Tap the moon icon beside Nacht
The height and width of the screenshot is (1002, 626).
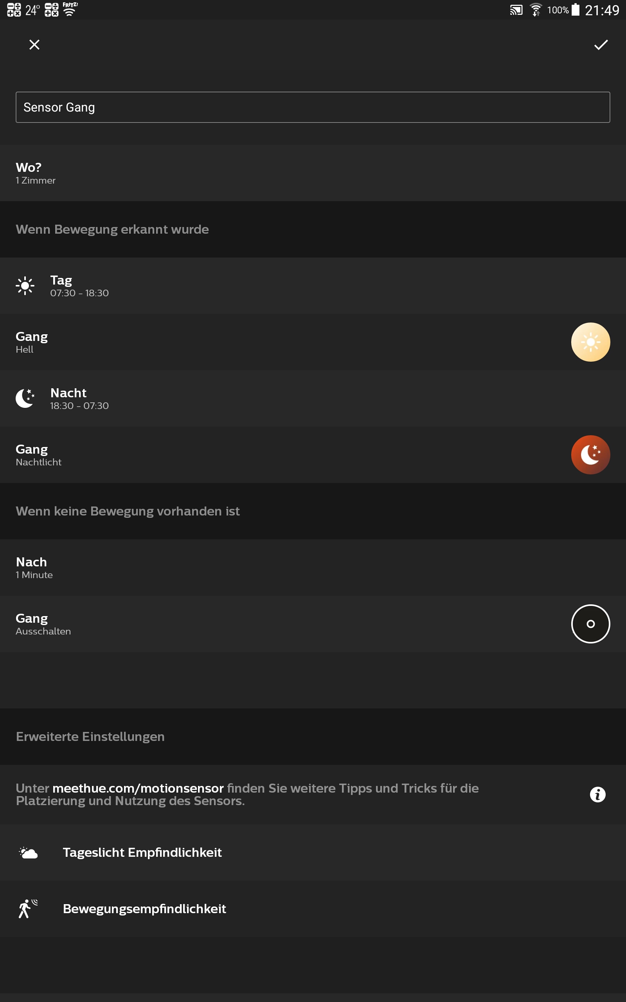pos(25,398)
